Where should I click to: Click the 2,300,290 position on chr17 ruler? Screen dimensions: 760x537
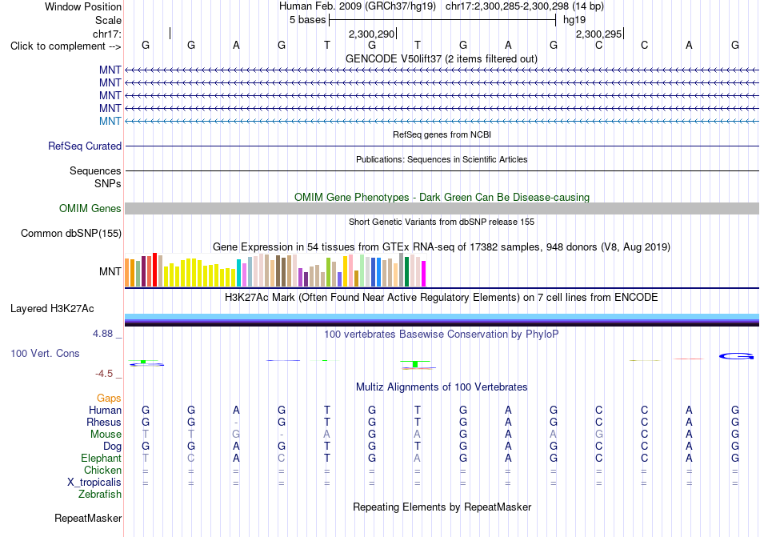[x=372, y=34]
